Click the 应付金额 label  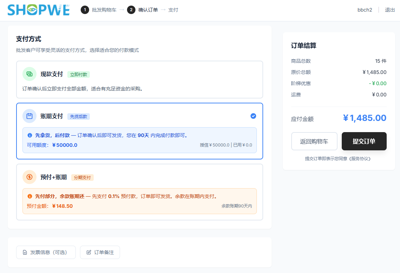pyautogui.click(x=302, y=119)
